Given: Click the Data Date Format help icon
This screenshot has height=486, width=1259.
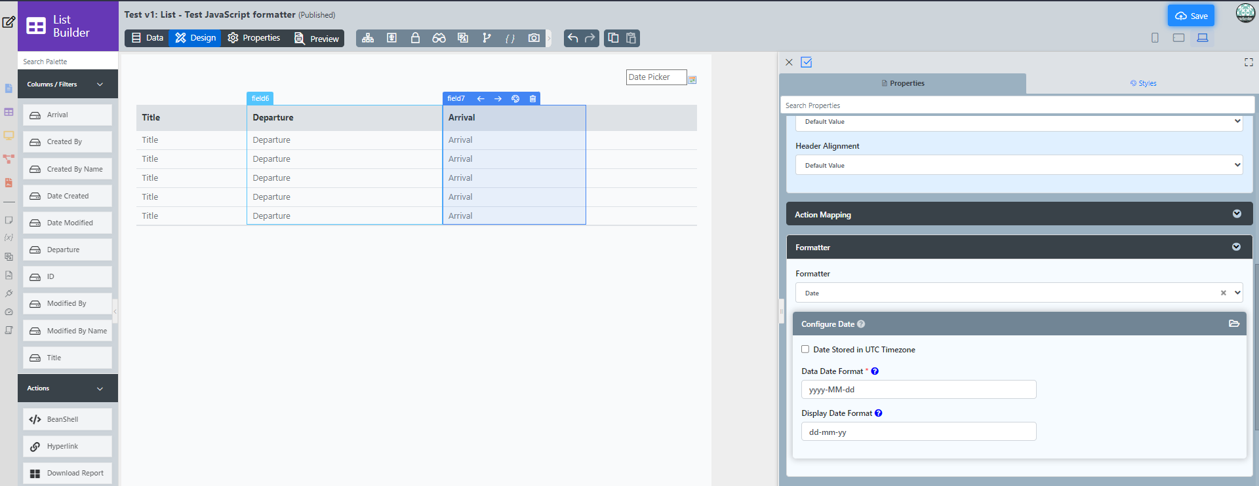Looking at the screenshot, I should (x=875, y=371).
